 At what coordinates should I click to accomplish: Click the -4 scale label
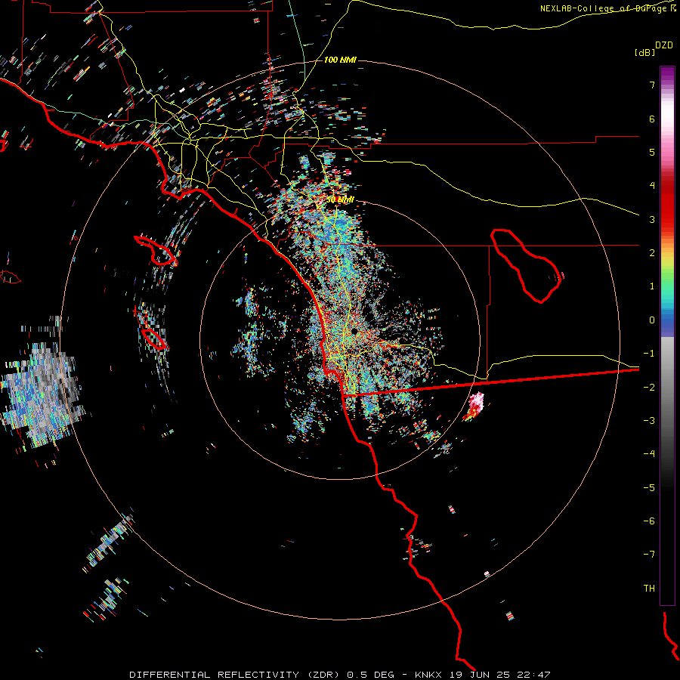(x=649, y=454)
